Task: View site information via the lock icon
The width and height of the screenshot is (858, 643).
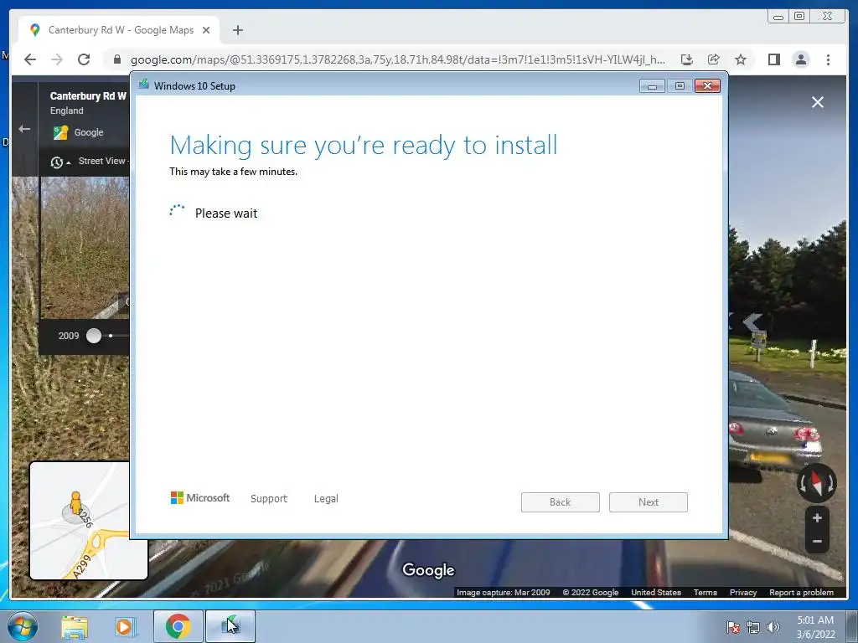Action: click(117, 59)
